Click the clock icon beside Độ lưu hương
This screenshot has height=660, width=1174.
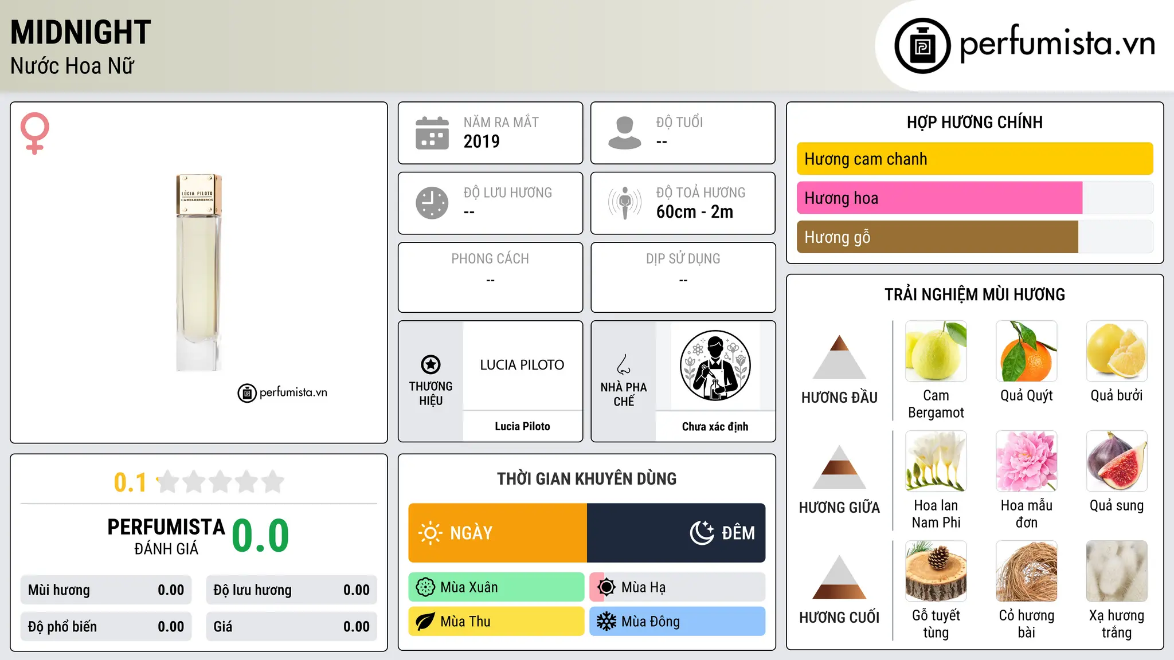point(432,203)
